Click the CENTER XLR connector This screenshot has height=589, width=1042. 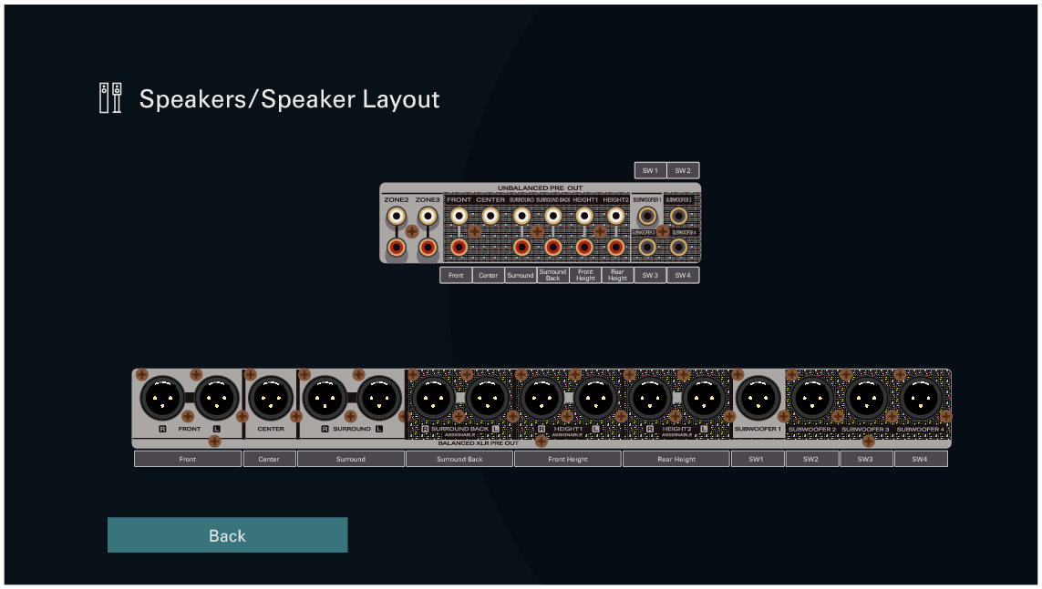[x=271, y=398]
